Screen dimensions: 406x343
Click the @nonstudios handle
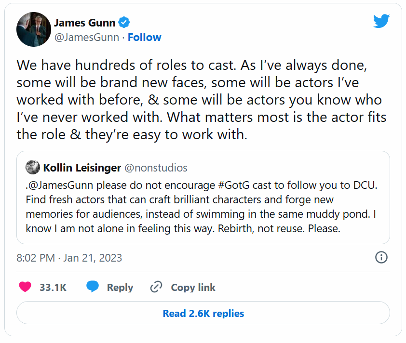click(156, 168)
